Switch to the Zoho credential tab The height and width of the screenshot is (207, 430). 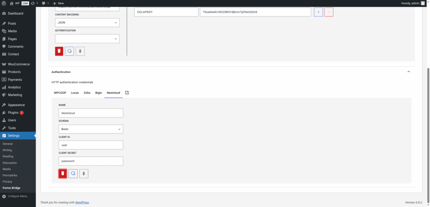(87, 93)
